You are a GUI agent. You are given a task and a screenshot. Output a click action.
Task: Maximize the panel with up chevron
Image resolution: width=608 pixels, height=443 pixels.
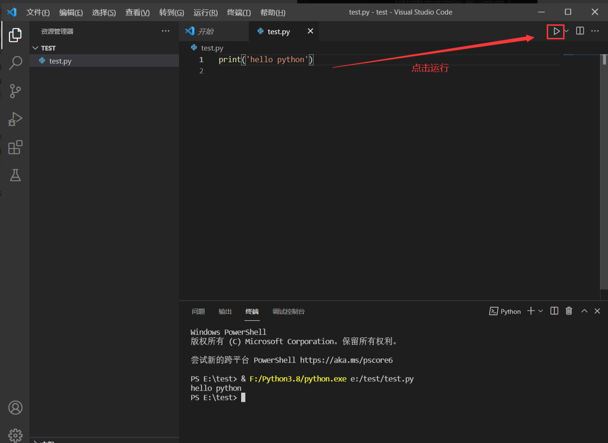pos(584,311)
